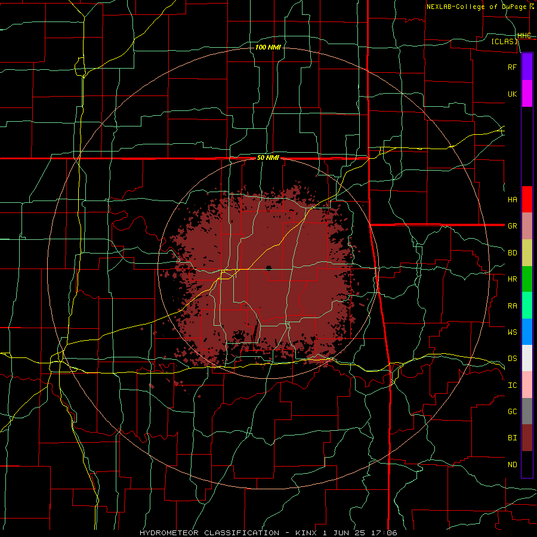The image size is (537, 537).
Task: Click the purple RF legend color swatch
Action: (527, 67)
